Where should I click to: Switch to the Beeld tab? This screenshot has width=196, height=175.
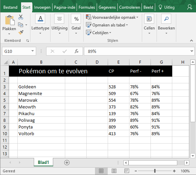click(x=148, y=7)
